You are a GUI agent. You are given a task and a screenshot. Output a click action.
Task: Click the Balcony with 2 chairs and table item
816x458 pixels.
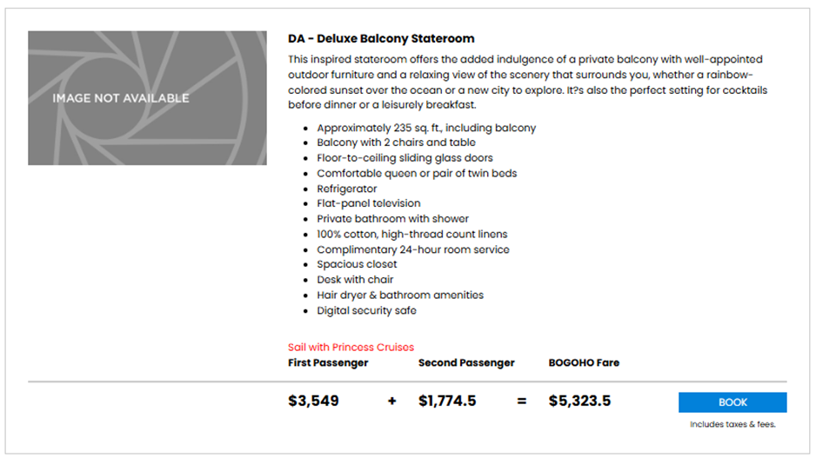pyautogui.click(x=396, y=143)
